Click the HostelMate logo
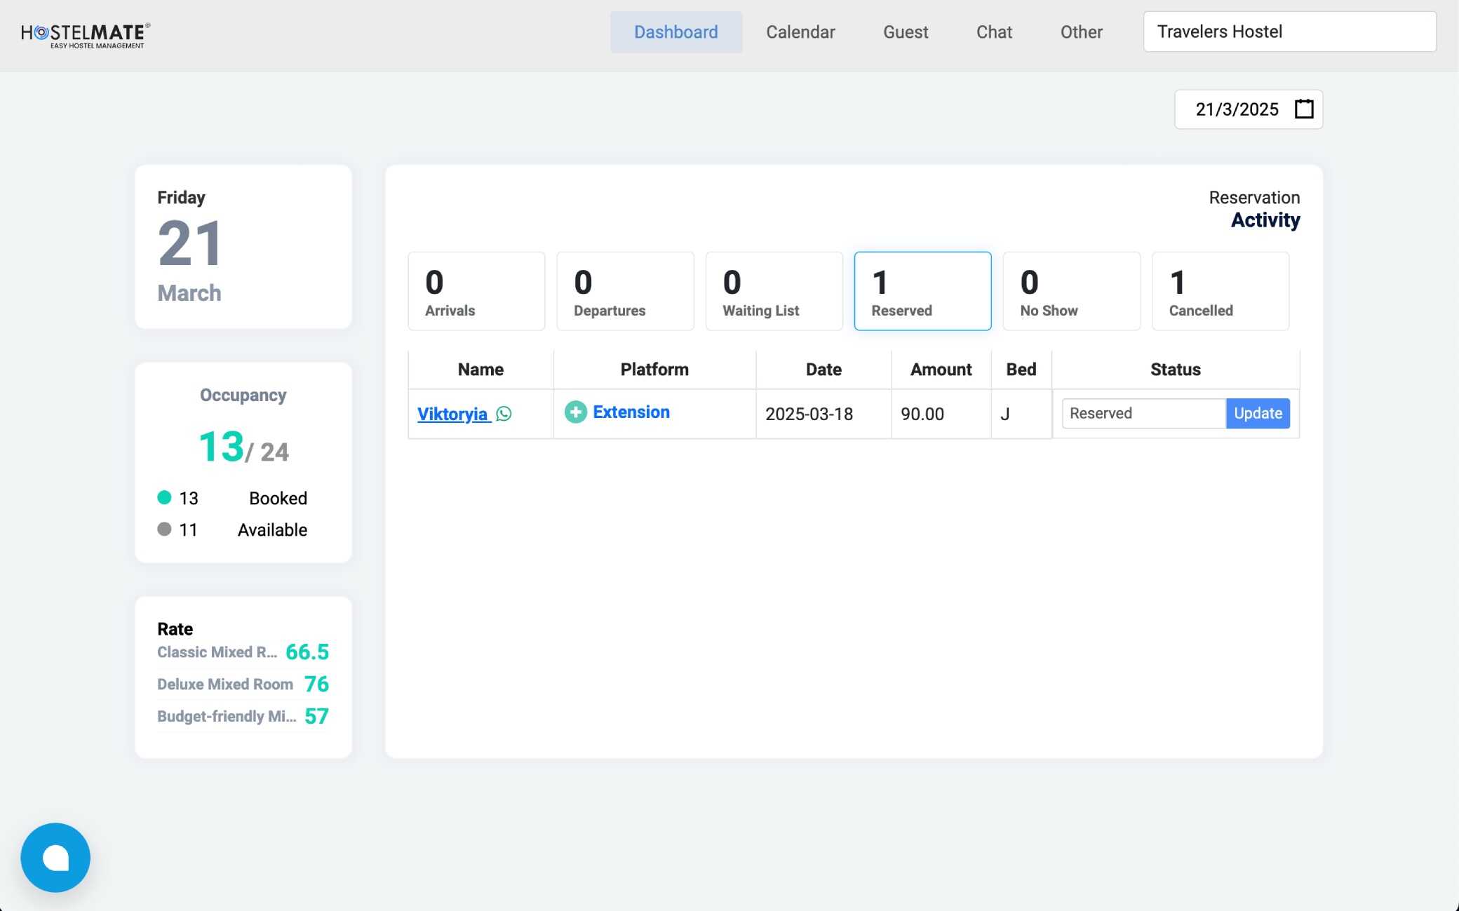Viewport: 1459px width, 911px height. point(85,35)
